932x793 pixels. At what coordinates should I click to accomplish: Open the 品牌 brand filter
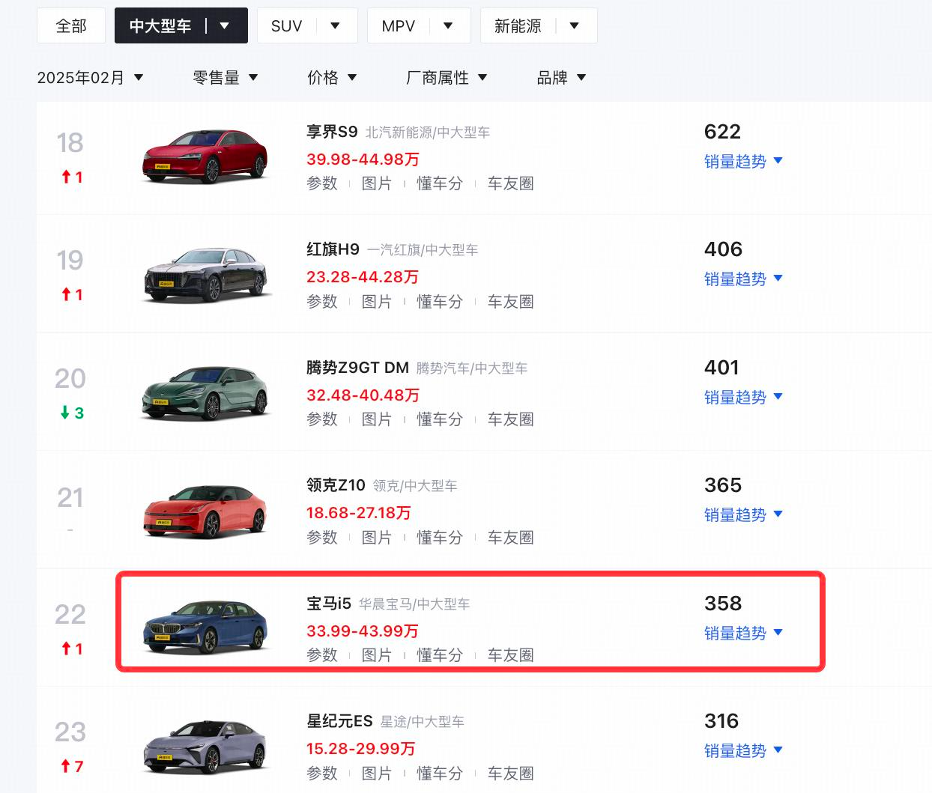[x=561, y=78]
